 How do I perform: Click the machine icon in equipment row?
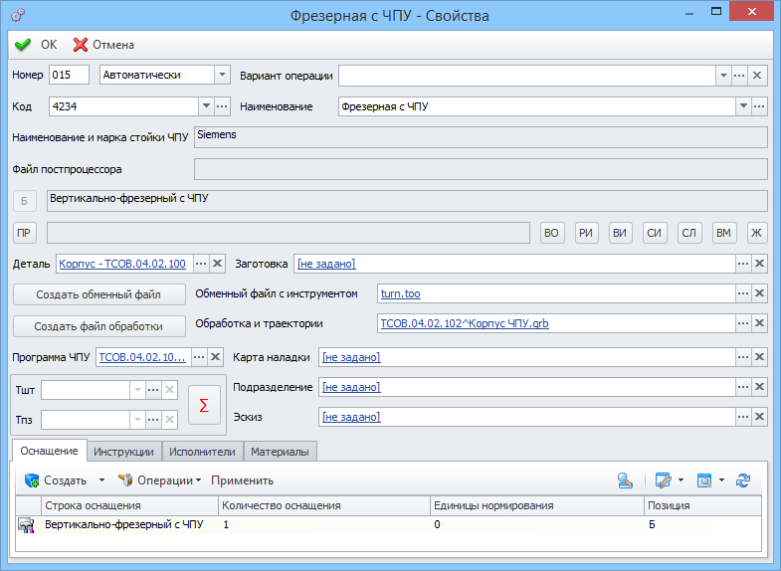pos(26,525)
